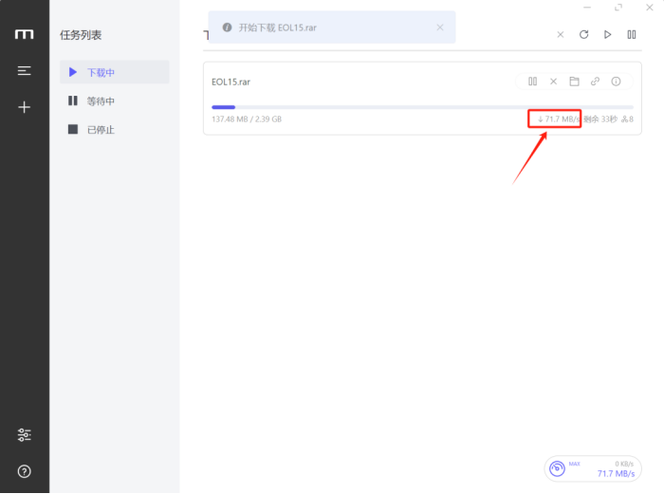Image resolution: width=664 pixels, height=494 pixels.
Task: Delete the EOL15.rar task with its X icon
Action: pos(554,82)
